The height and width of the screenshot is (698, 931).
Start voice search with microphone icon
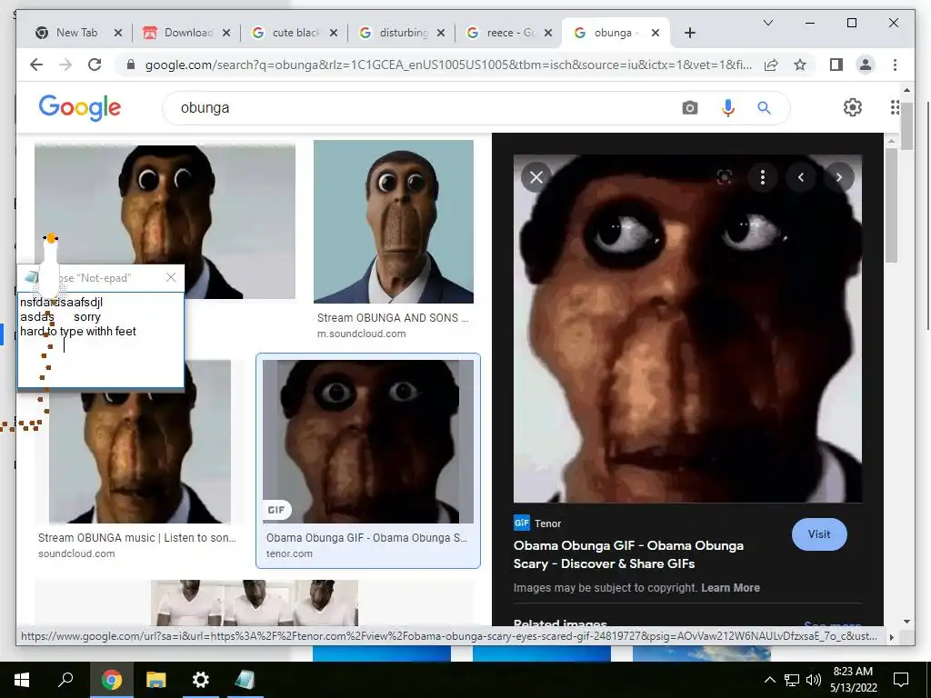pyautogui.click(x=728, y=108)
